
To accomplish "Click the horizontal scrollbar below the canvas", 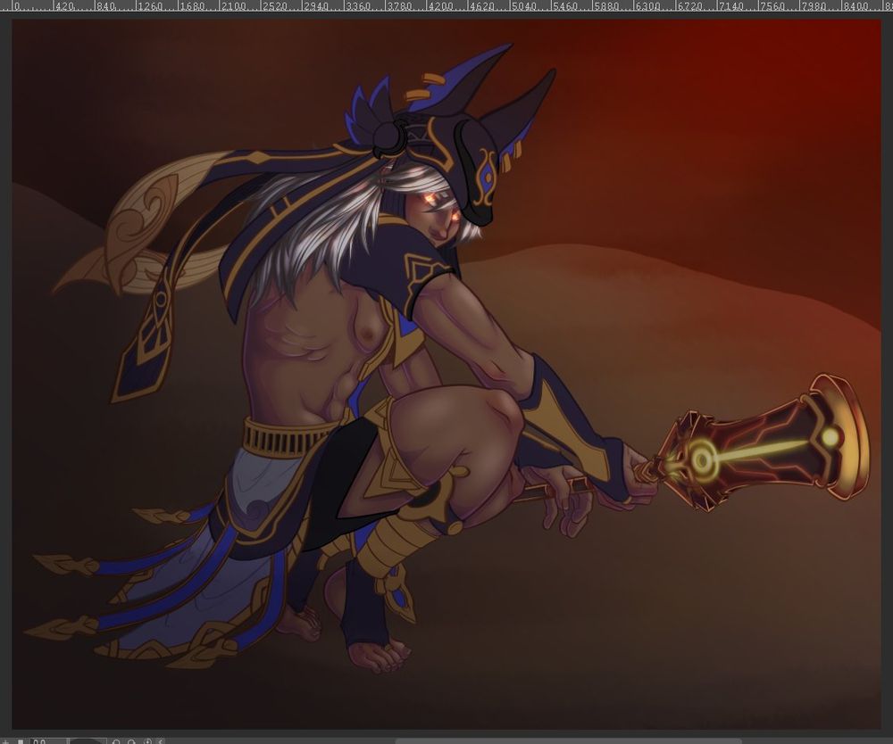I will 570,741.
